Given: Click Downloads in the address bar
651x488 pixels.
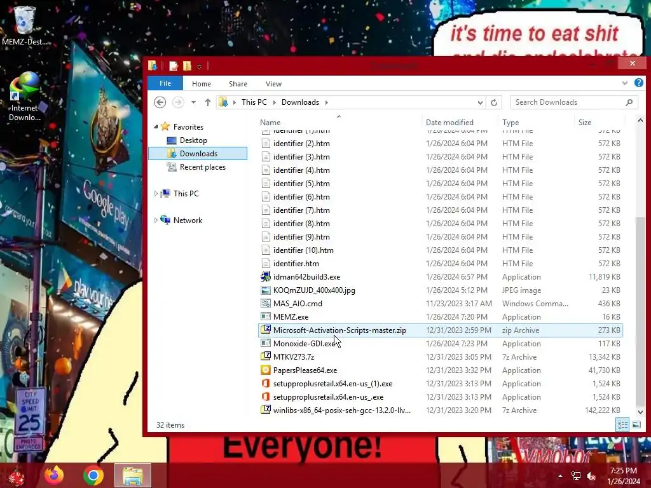Looking at the screenshot, I should (300, 102).
